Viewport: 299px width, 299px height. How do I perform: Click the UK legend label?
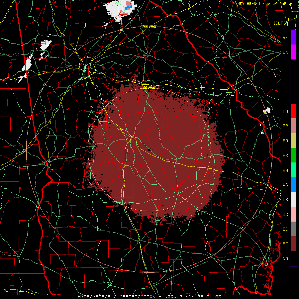click(285, 52)
